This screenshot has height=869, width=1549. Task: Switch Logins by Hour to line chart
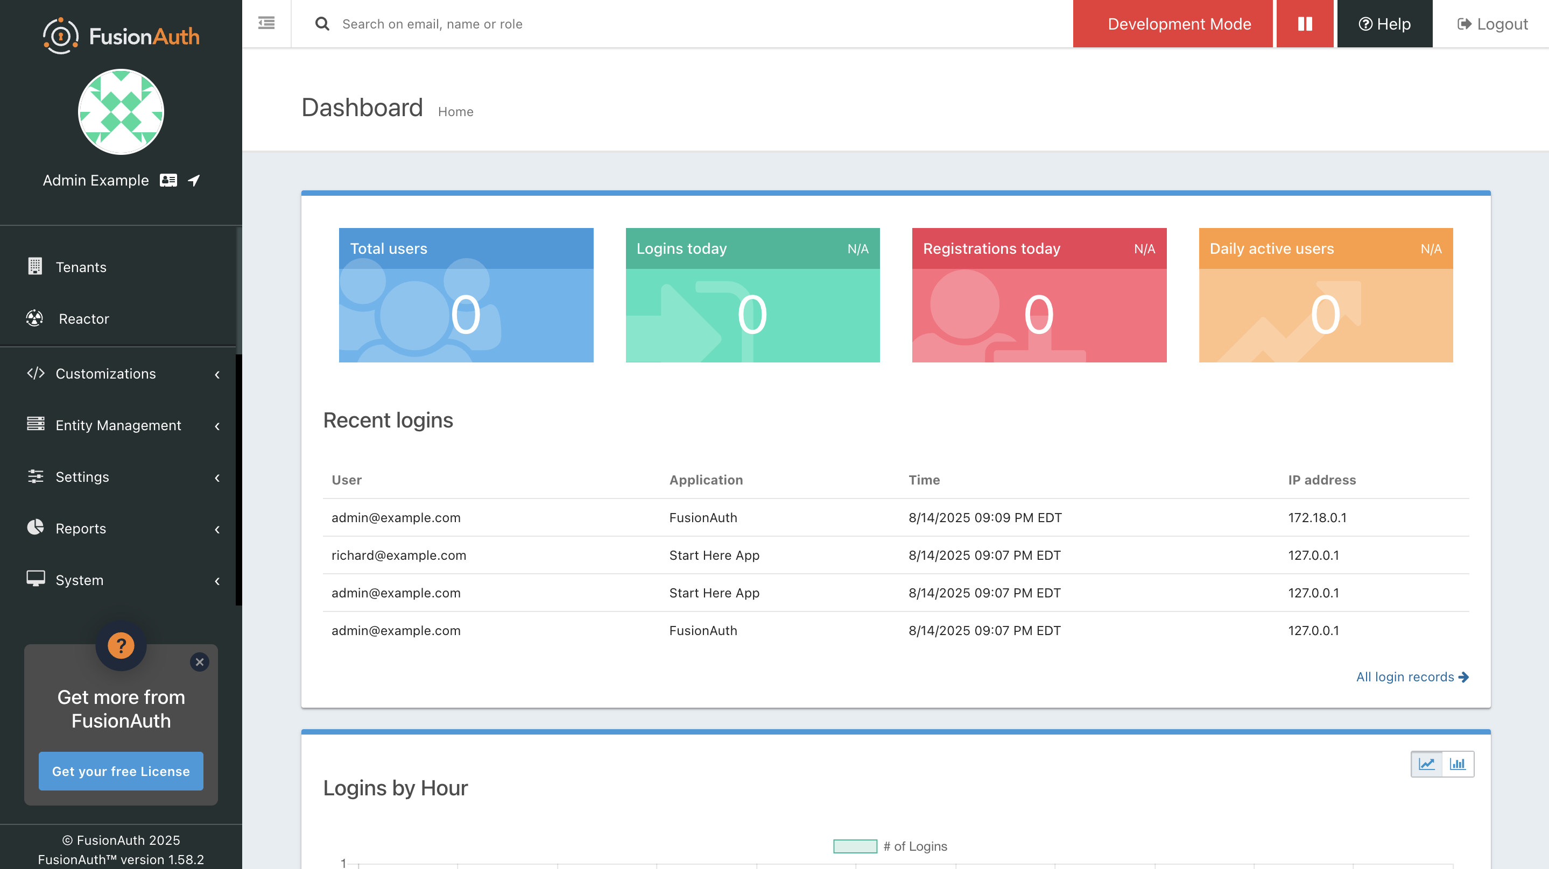(x=1428, y=764)
